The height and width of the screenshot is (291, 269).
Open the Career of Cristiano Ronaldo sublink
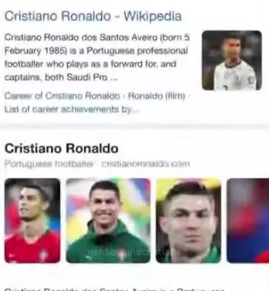tap(62, 96)
